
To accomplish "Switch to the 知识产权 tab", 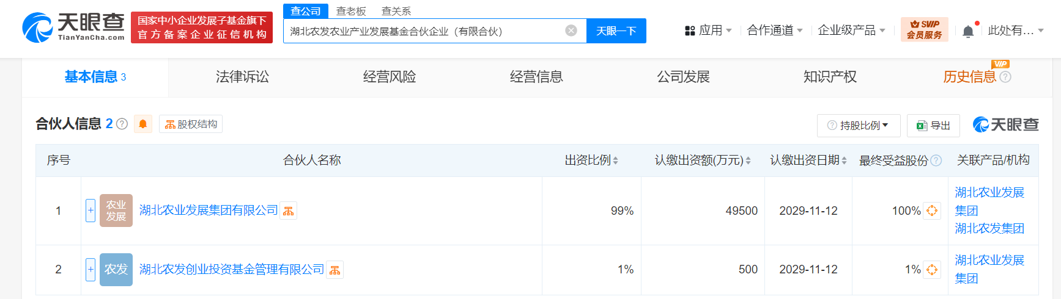I will pos(830,77).
